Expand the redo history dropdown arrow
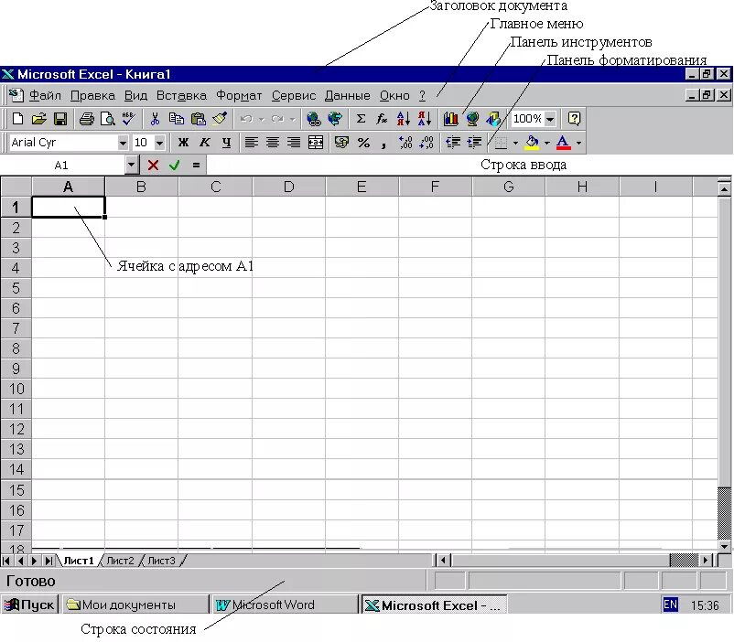The height and width of the screenshot is (642, 734). (293, 119)
